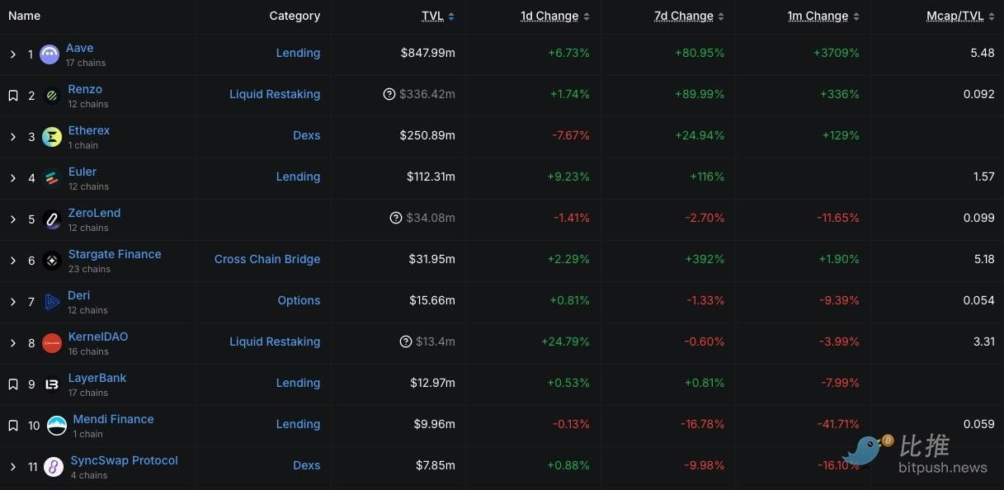Click the Etherex protocol logo icon

coord(52,137)
